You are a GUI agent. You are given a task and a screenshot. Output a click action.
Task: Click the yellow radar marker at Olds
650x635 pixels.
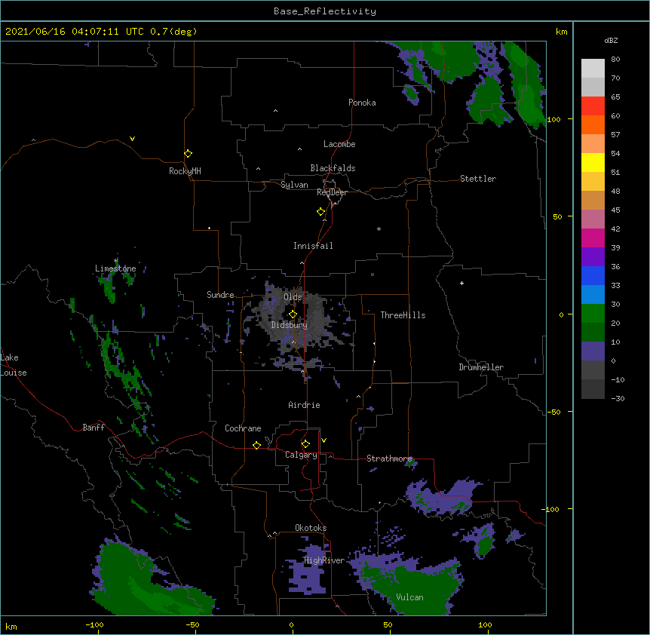click(x=293, y=314)
